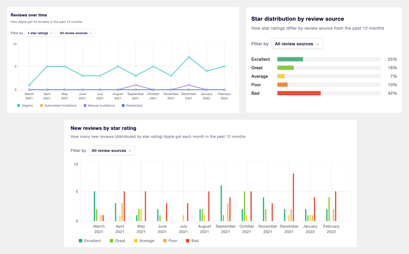Screen dimensions: 409x254
Task: Open review sources dropdown in Star distribution panel
Action: click(x=297, y=44)
